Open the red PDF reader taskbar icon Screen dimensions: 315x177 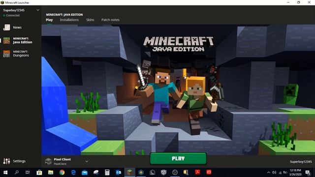pos(197,173)
